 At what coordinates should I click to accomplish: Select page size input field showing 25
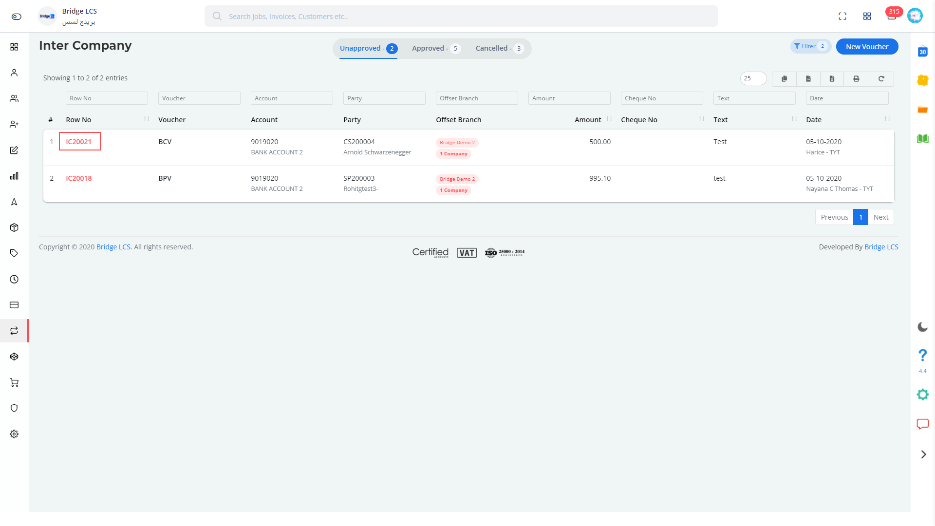click(x=753, y=78)
